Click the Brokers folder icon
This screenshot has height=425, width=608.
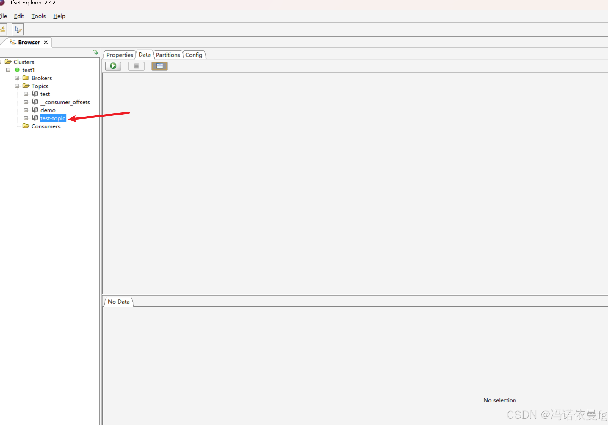coord(26,78)
